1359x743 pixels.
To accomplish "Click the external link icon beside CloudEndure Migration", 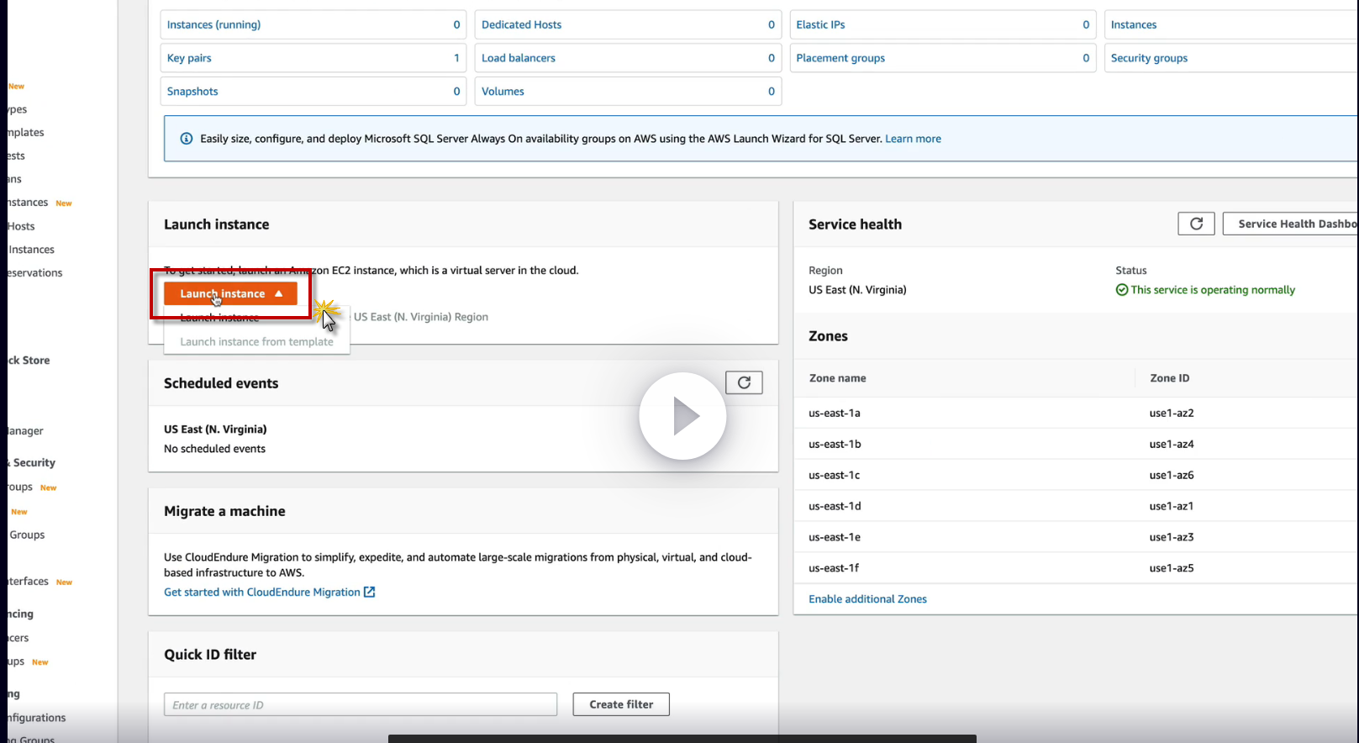I will pos(369,593).
